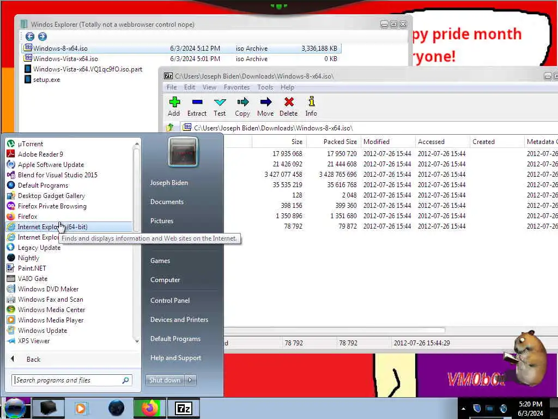The image size is (558, 419).
Task: Open Control Panel from the Start menu
Action: click(x=170, y=301)
